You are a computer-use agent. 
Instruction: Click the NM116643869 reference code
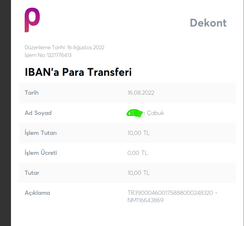click(x=145, y=200)
